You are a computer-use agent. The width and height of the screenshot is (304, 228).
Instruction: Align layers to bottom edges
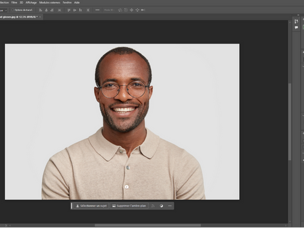80,10
